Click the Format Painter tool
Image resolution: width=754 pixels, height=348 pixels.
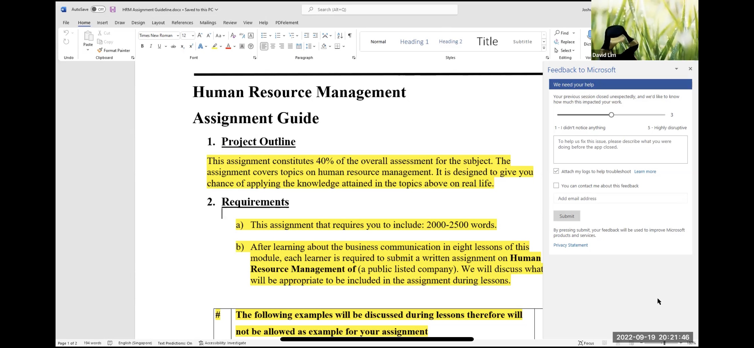(x=114, y=50)
